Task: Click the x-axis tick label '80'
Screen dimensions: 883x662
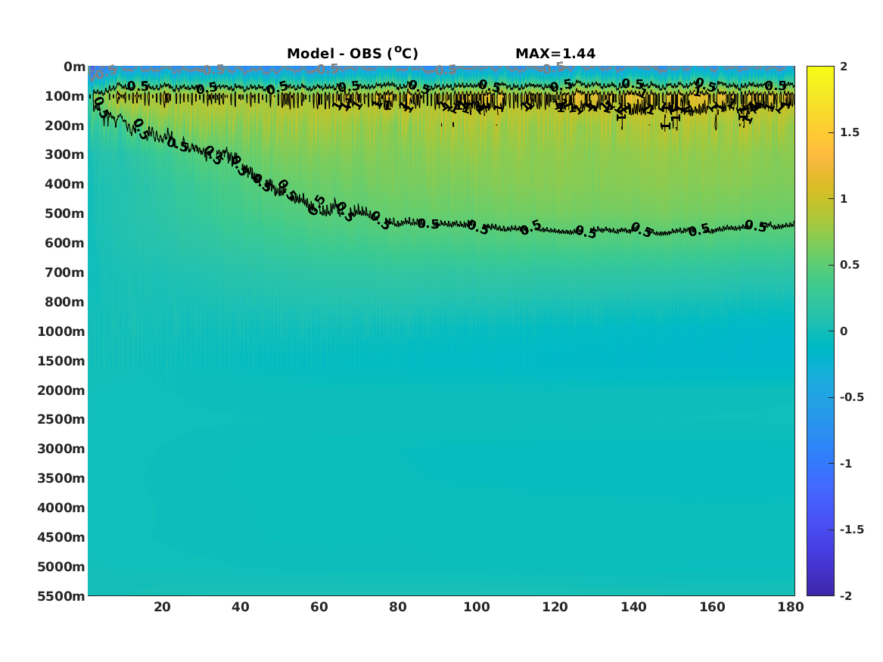Action: (398, 607)
